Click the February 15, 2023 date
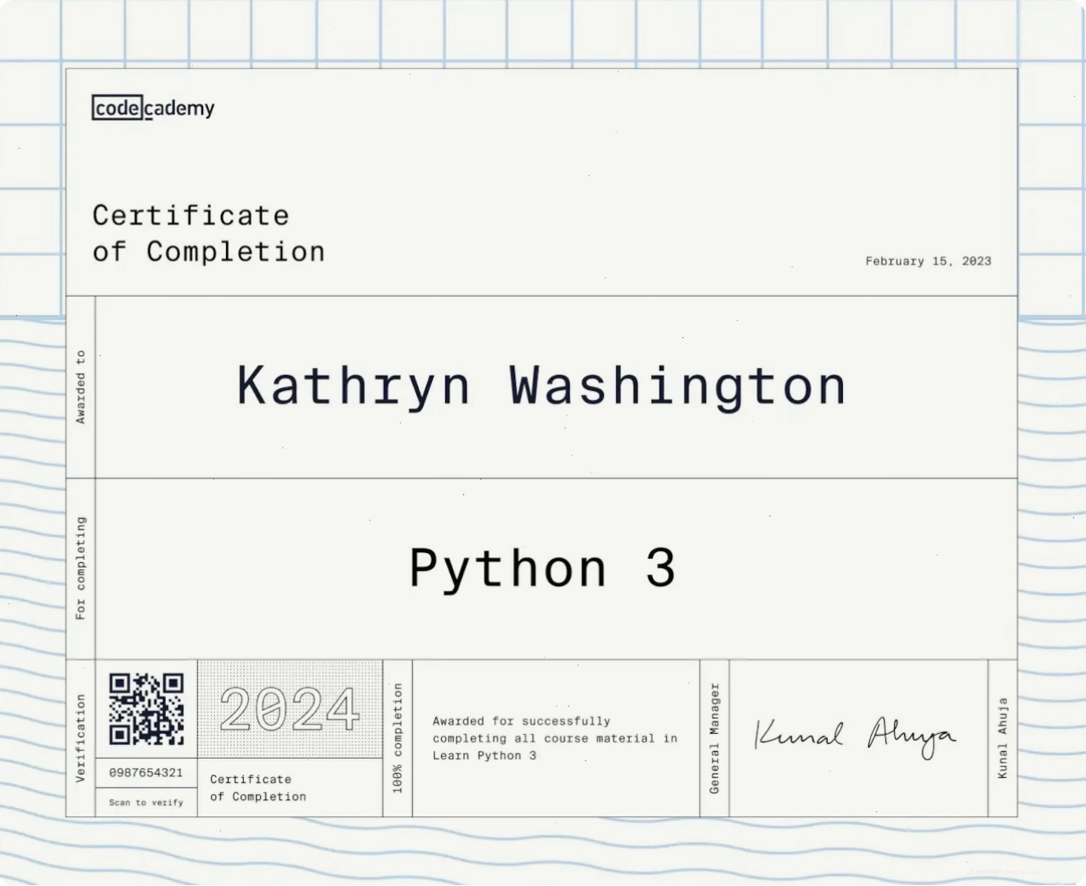Screen dimensions: 1086x886 [x=928, y=261]
